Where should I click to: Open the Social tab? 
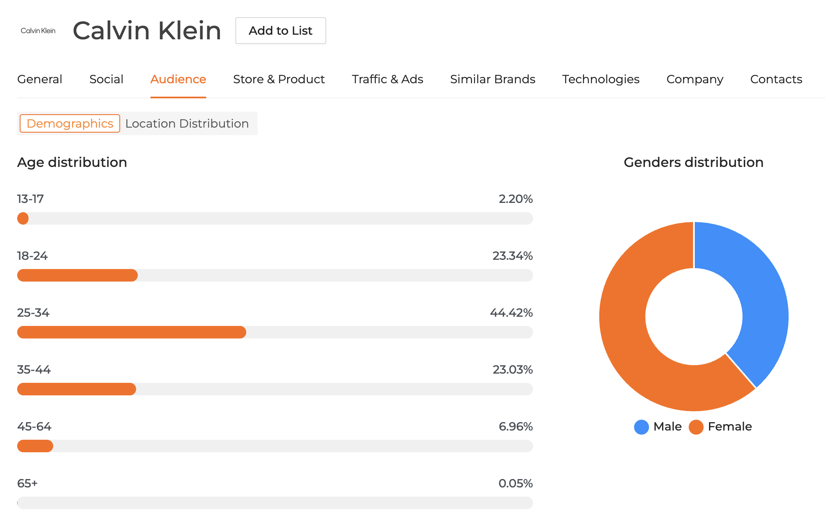(106, 79)
